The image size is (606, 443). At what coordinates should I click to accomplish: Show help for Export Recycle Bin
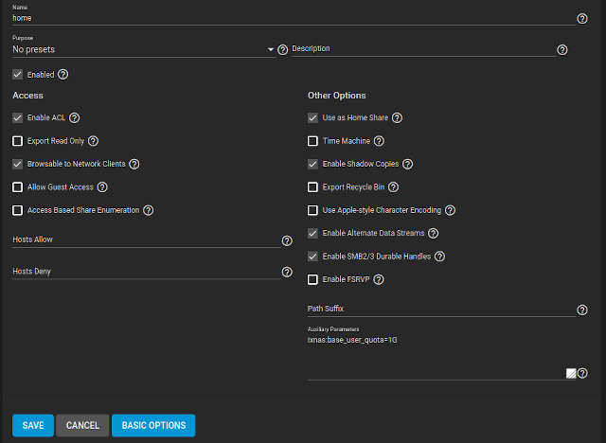(x=394, y=187)
